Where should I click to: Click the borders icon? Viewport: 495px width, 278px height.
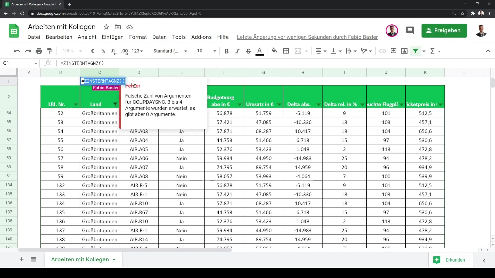point(286,51)
